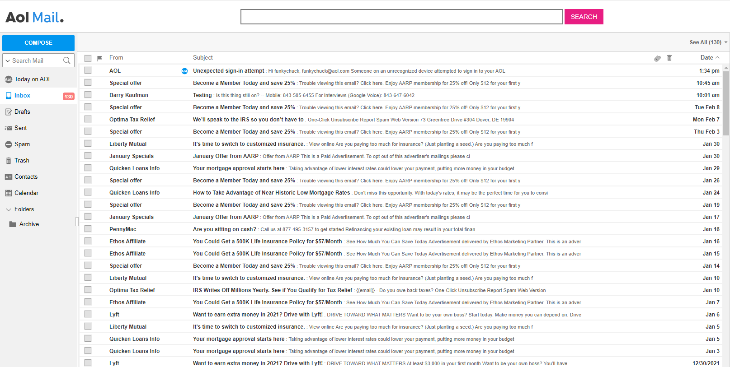The width and height of the screenshot is (730, 367).
Task: Open the See All (130) dropdown
Action: [708, 42]
